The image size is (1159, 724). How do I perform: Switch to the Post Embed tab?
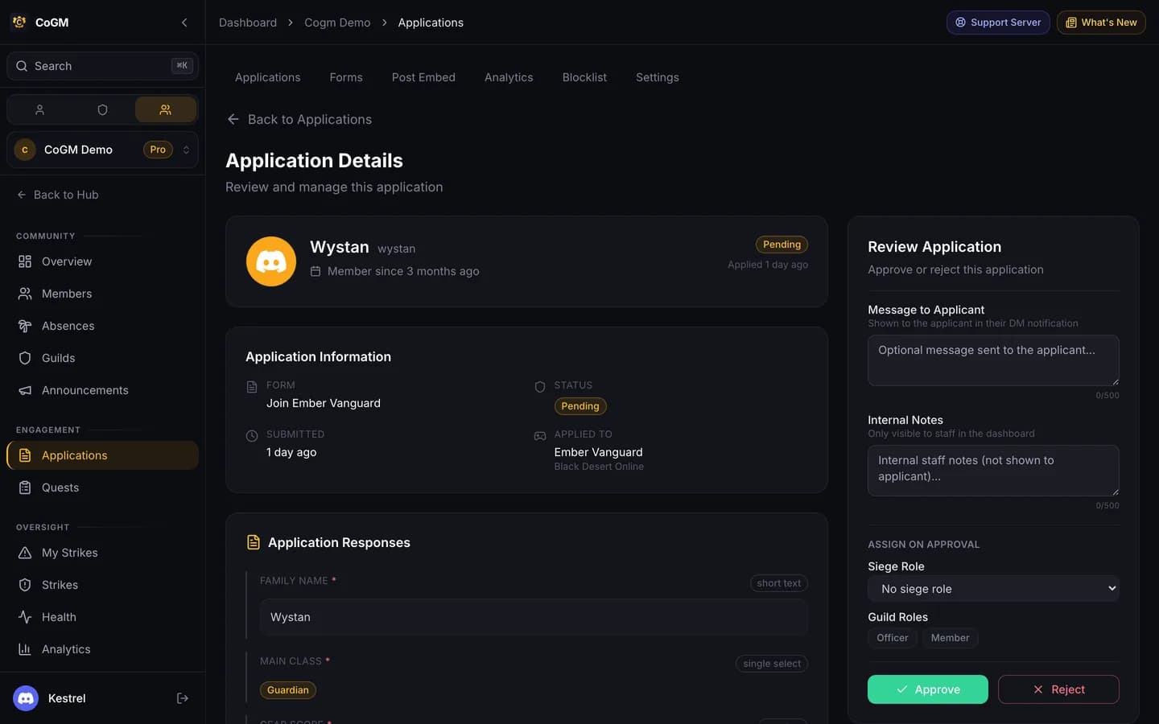click(x=423, y=77)
